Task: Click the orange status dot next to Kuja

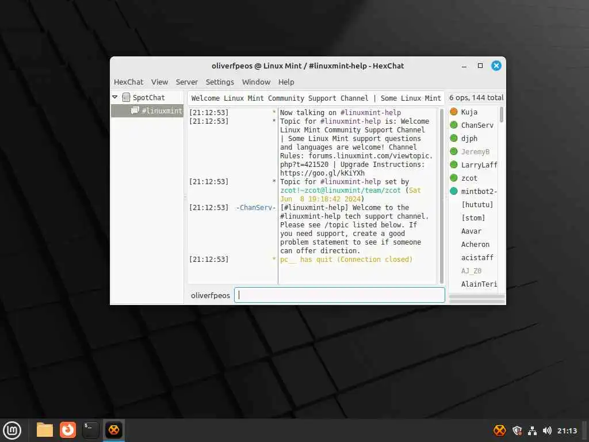Action: [x=453, y=112]
